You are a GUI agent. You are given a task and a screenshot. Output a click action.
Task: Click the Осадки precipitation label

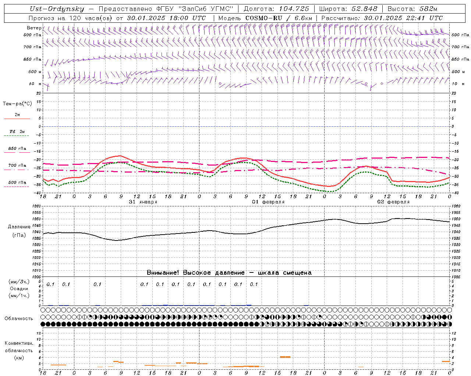(19, 289)
